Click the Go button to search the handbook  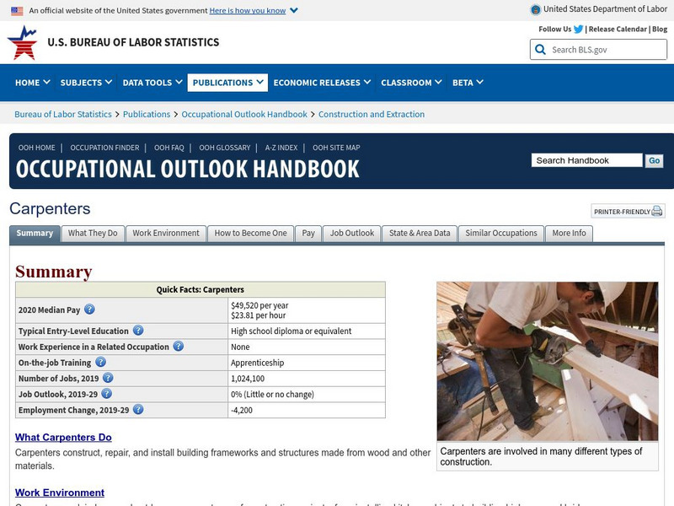pos(655,159)
